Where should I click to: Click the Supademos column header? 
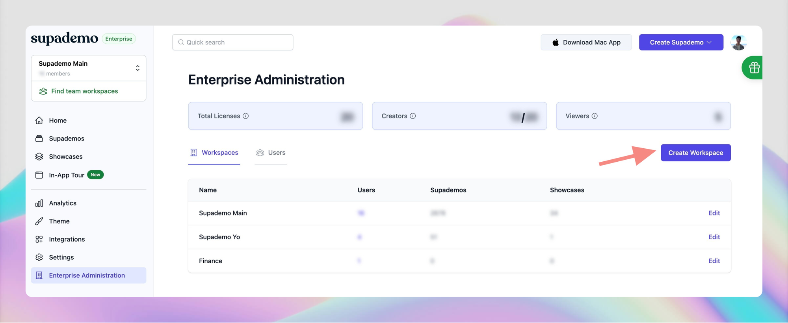click(x=448, y=190)
